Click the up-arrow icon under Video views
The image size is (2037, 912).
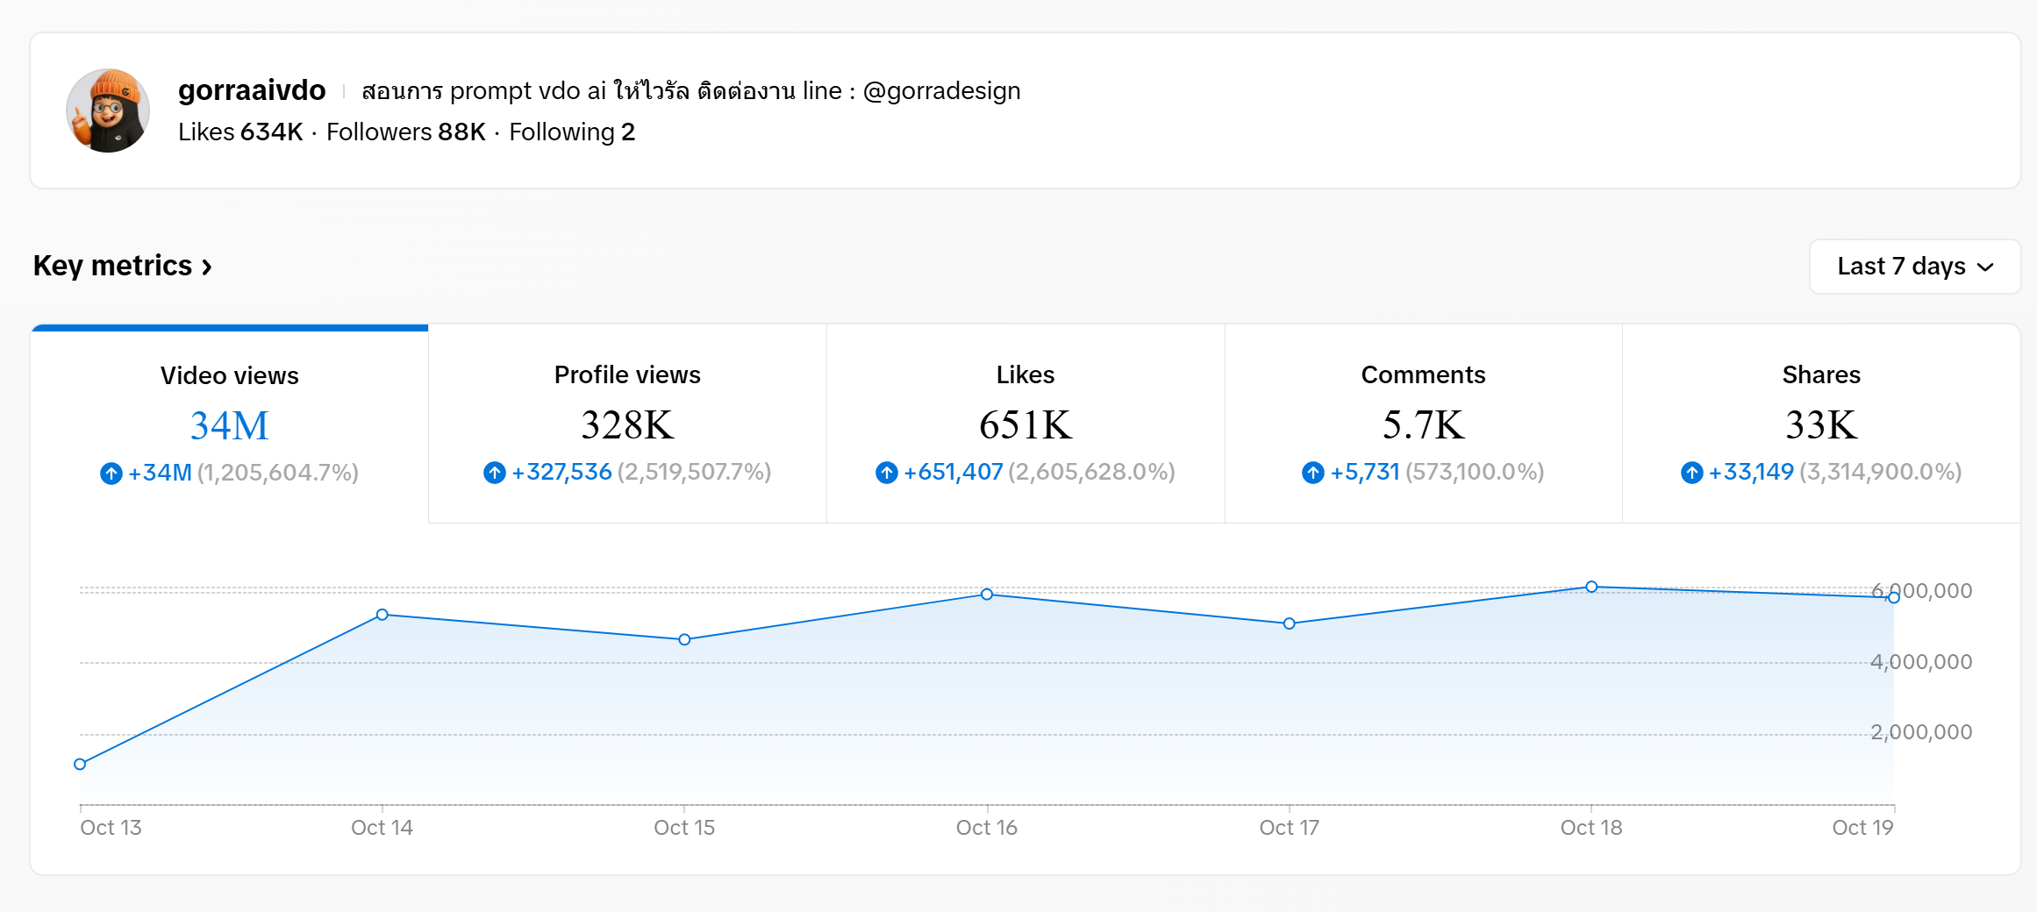click(x=111, y=474)
